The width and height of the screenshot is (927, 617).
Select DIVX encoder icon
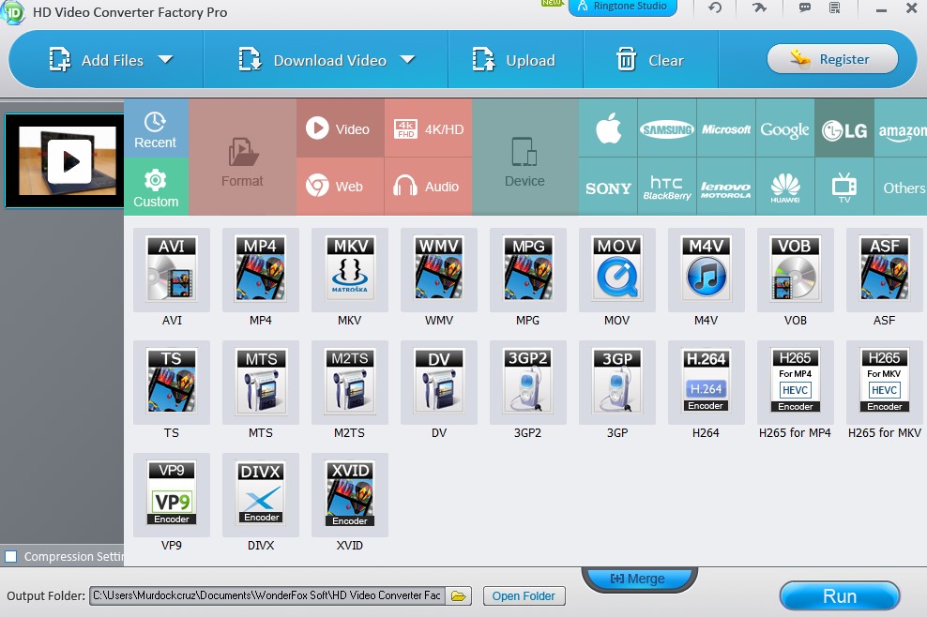(261, 495)
